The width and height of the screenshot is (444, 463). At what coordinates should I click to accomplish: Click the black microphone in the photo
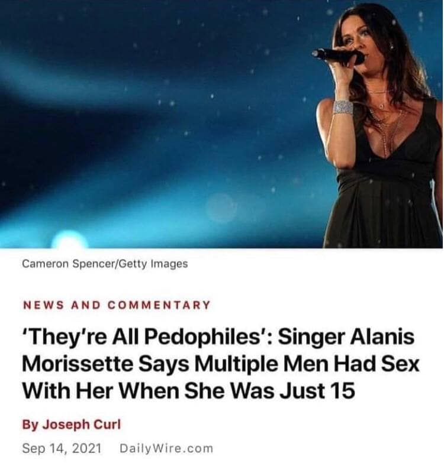click(x=338, y=56)
